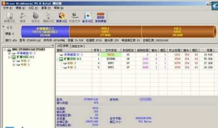Click the 文件系统 column header
This screenshot has height=128, width=218.
click(x=111, y=50)
